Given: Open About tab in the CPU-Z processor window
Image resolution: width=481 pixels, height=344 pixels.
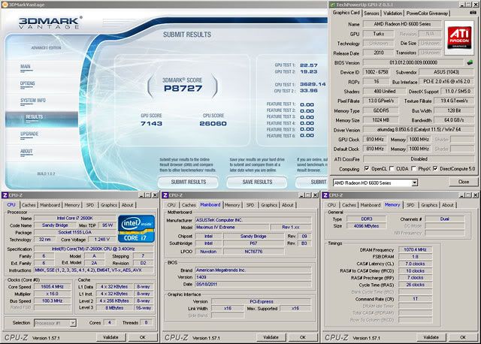Looking at the screenshot, I should point(127,205).
